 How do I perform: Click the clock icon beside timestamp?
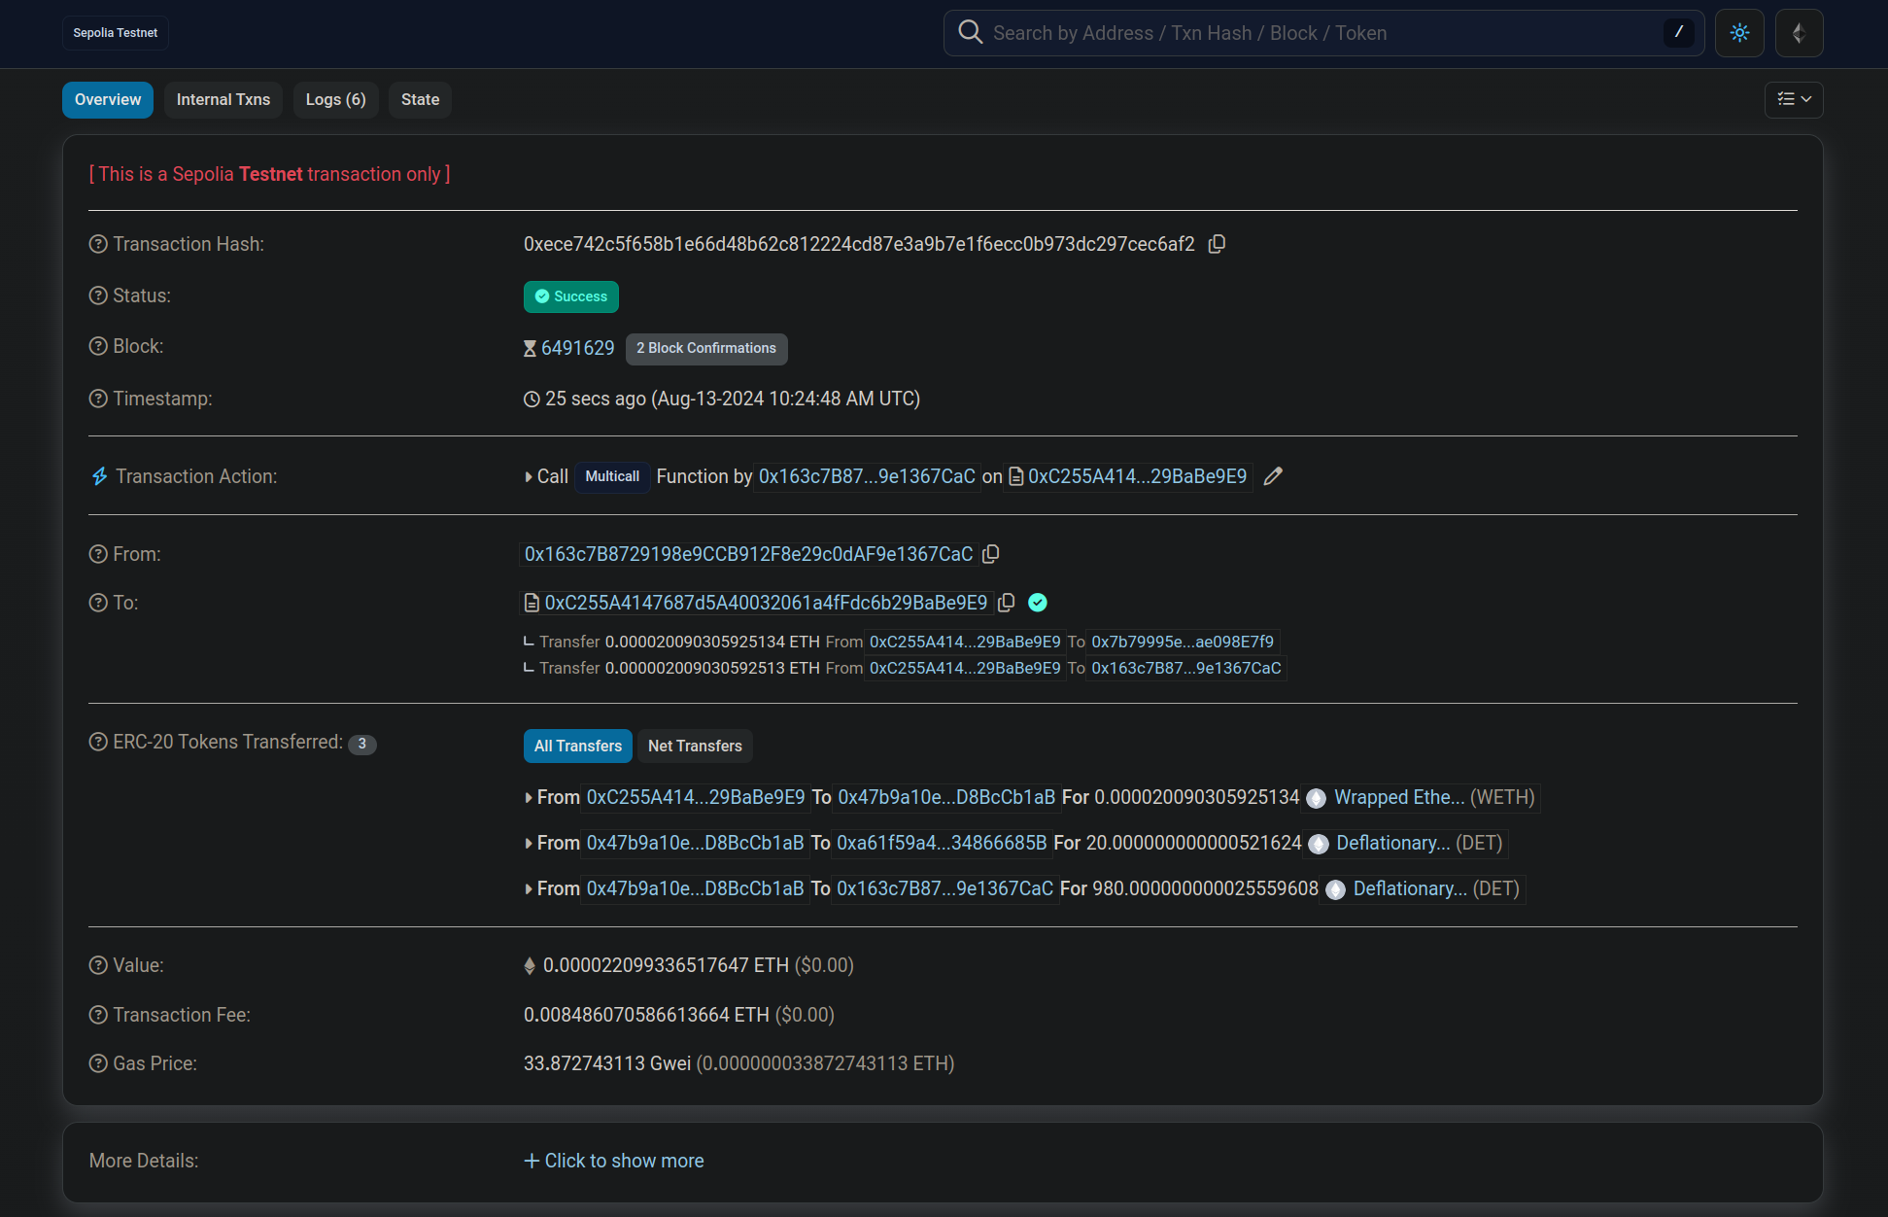532,400
